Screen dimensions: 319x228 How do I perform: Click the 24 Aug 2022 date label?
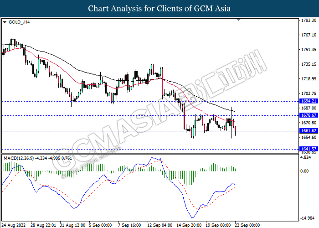click(14, 225)
